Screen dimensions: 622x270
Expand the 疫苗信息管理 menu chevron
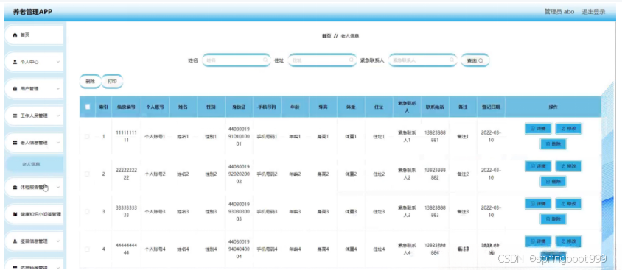click(x=58, y=241)
